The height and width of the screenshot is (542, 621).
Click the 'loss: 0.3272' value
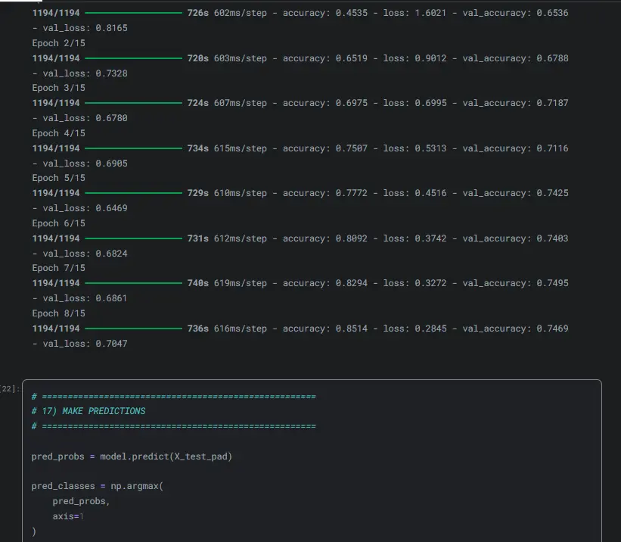[x=415, y=283]
